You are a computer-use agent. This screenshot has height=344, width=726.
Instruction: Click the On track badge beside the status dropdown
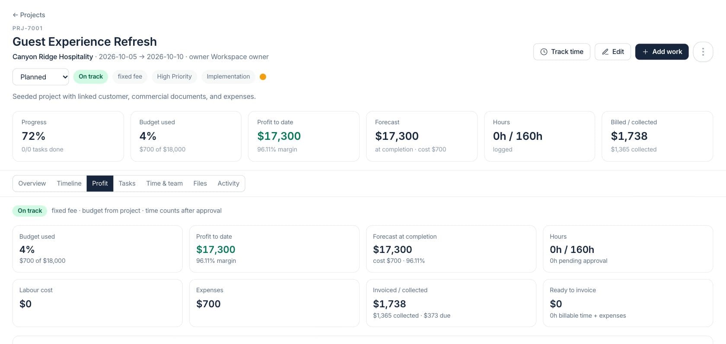click(x=91, y=76)
